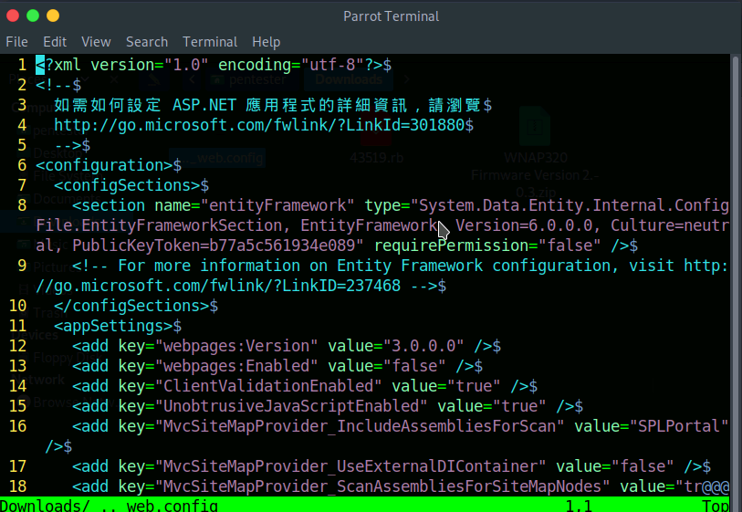Screen dimensions: 742x512
Task: Click the "MvcSiteMapProvider_ScanAssembliesForSiteMapNodes" key
Action: click(381, 486)
